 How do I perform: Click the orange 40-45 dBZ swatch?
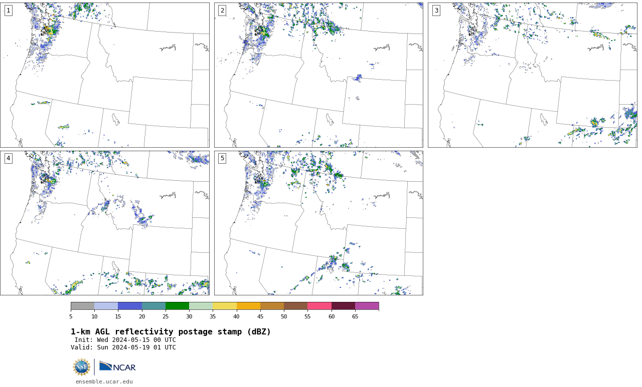(248, 306)
